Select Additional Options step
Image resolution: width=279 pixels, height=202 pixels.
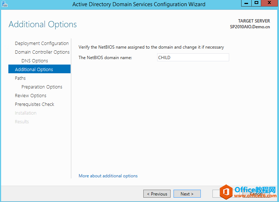[x=40, y=69]
